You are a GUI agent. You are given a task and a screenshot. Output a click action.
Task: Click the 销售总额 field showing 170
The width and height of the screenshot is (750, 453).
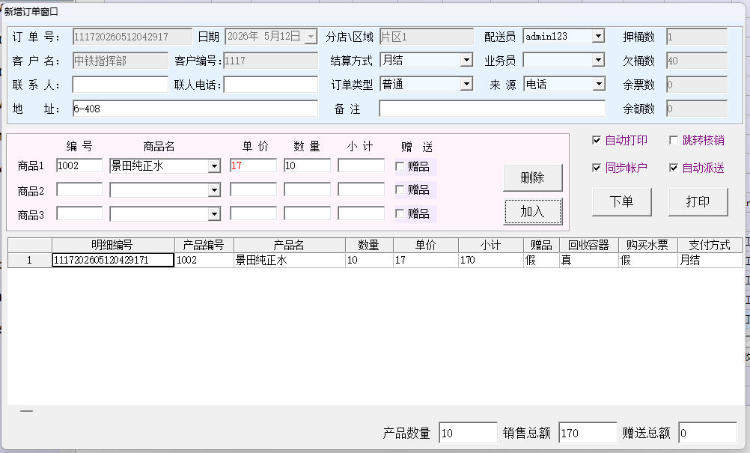pos(588,433)
